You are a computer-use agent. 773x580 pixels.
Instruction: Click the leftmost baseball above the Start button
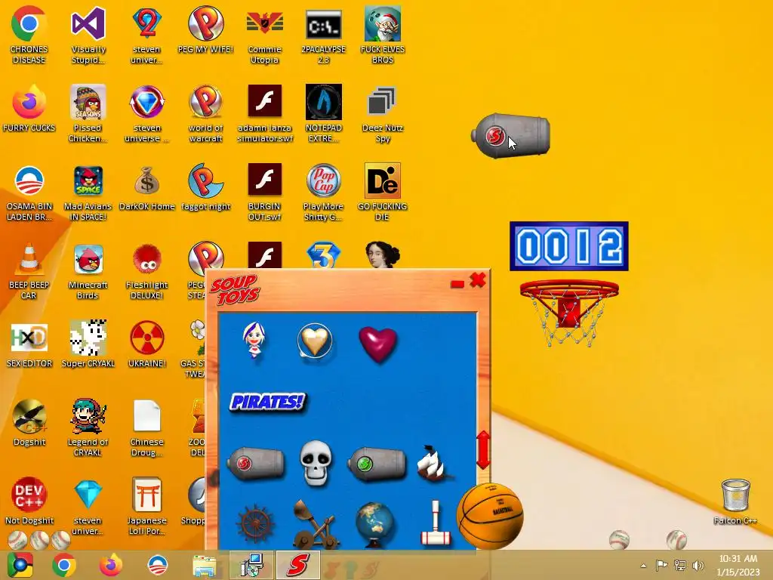[x=18, y=541]
